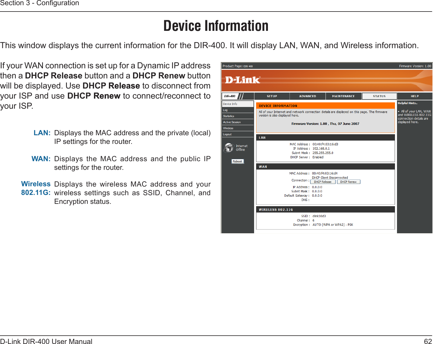Viewport: 433px width, 344px height.
Task: Click the DHCP Client Disconnected status
Action: coord(330,178)
